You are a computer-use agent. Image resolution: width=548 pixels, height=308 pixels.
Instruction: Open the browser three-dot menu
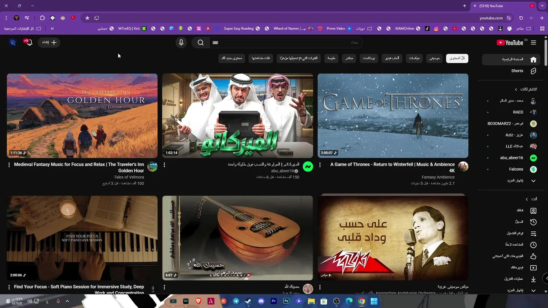click(x=6, y=18)
